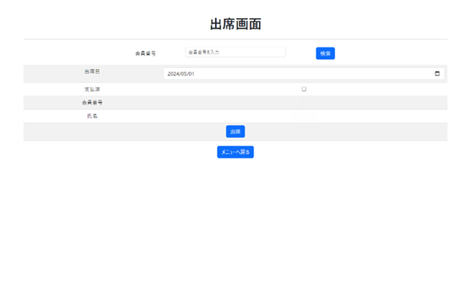This screenshot has width=471, height=293.
Task: Focus the 会員番号を入力 text field
Action: (x=235, y=52)
